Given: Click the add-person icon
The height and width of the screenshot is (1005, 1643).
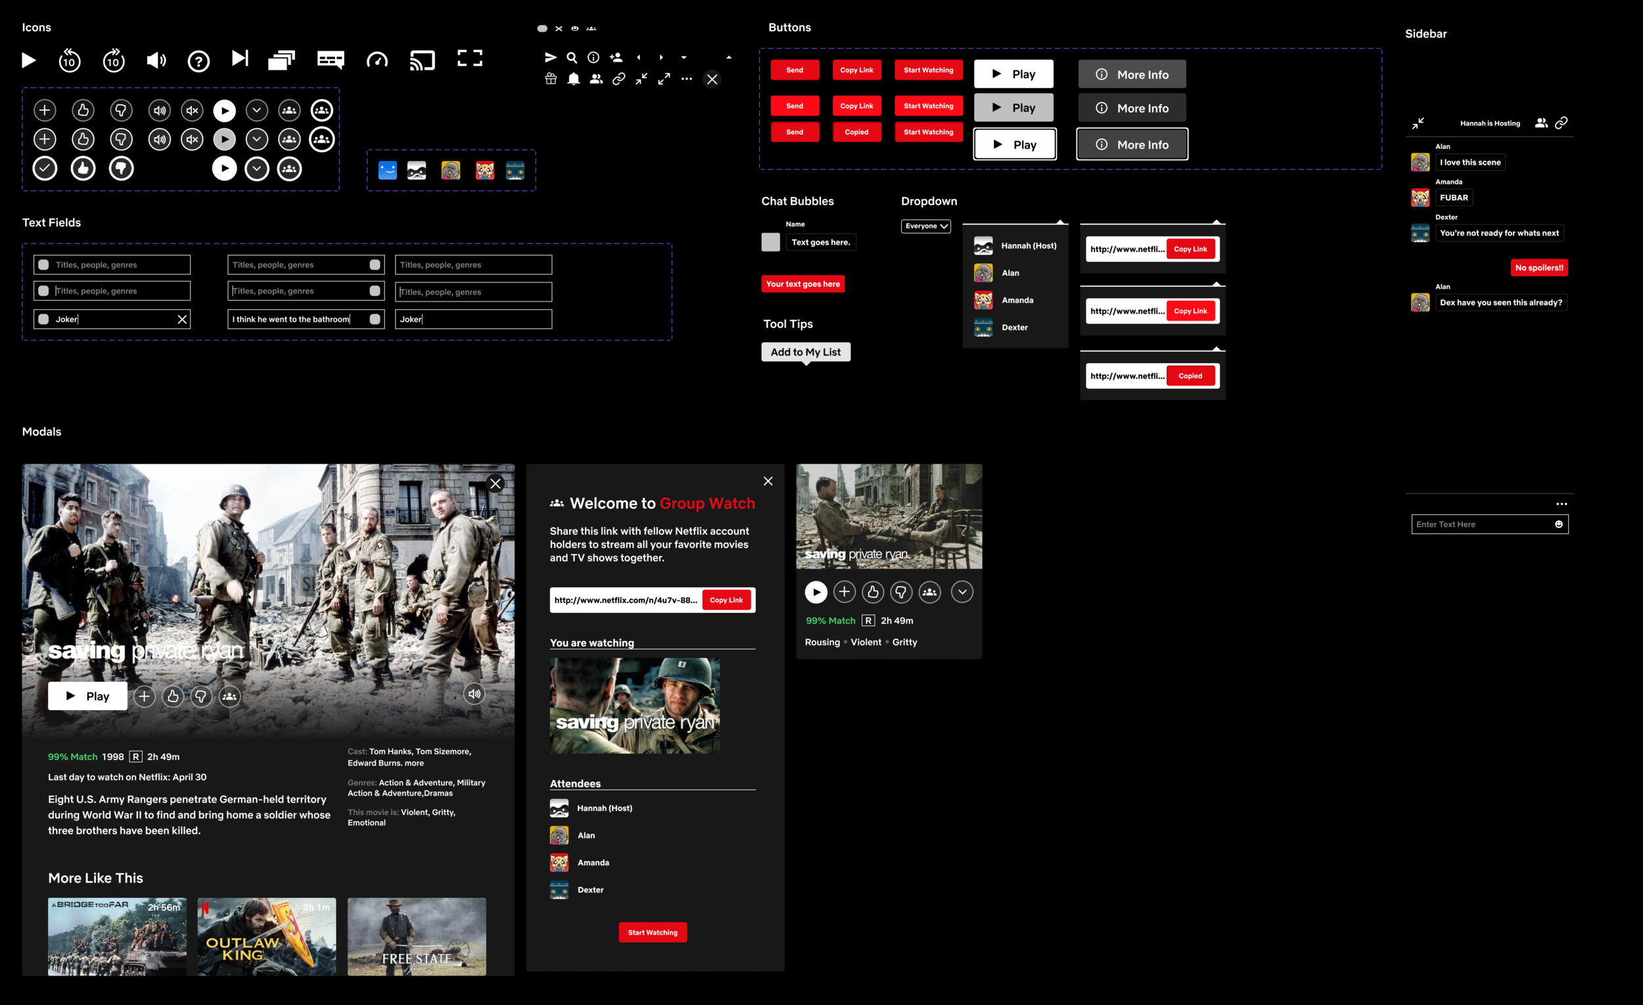Looking at the screenshot, I should point(616,57).
